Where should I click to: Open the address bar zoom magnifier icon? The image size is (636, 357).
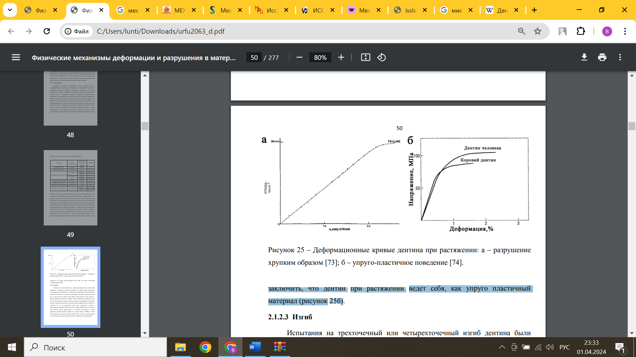tap(521, 31)
